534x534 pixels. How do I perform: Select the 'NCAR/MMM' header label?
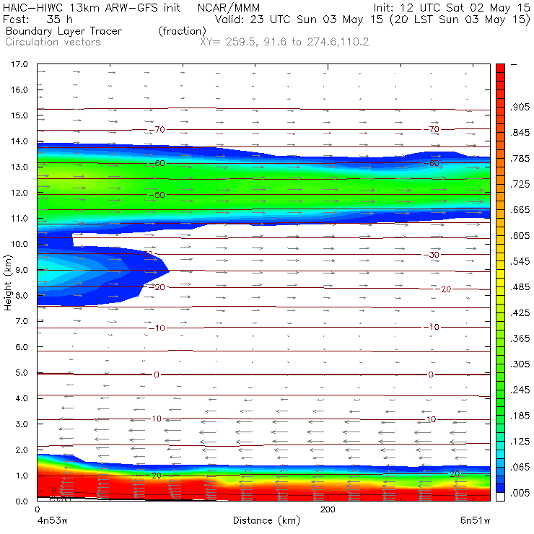coord(229,7)
